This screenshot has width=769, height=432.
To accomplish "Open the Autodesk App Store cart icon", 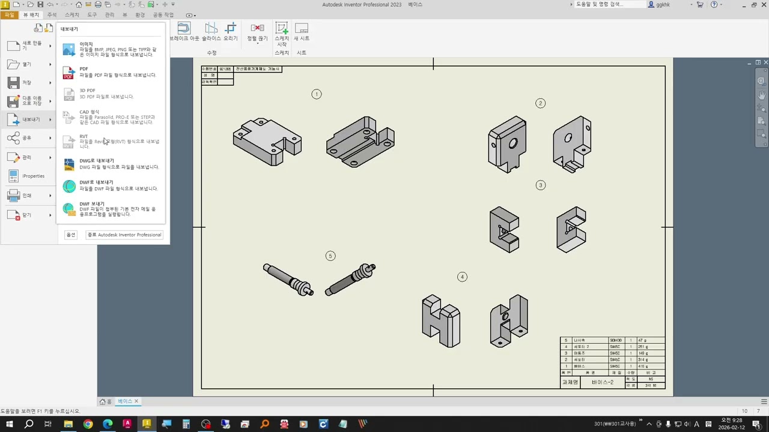I will 699,5.
